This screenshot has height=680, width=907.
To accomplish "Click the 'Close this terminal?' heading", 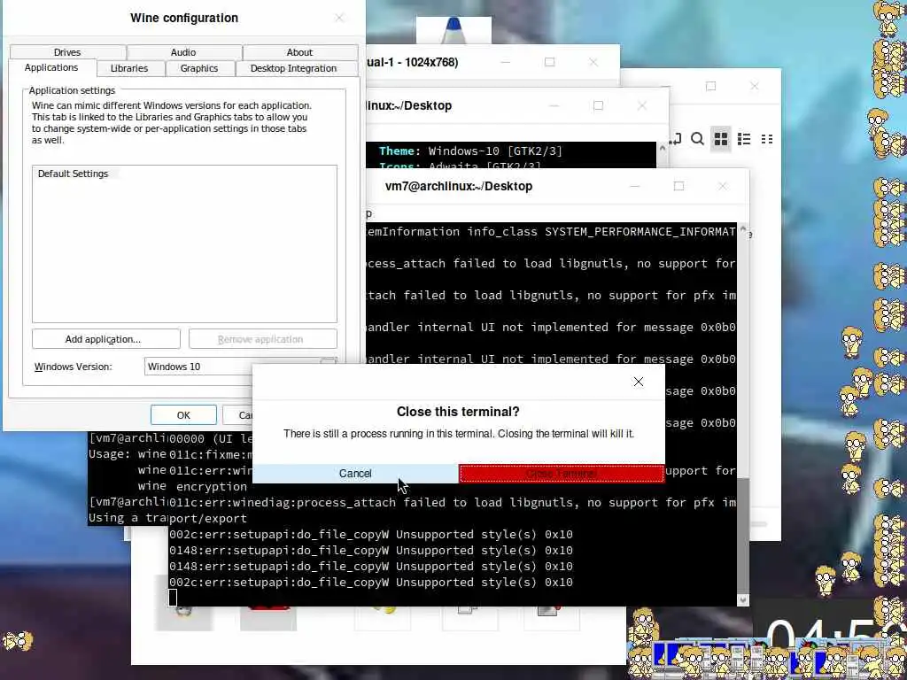I will [458, 412].
